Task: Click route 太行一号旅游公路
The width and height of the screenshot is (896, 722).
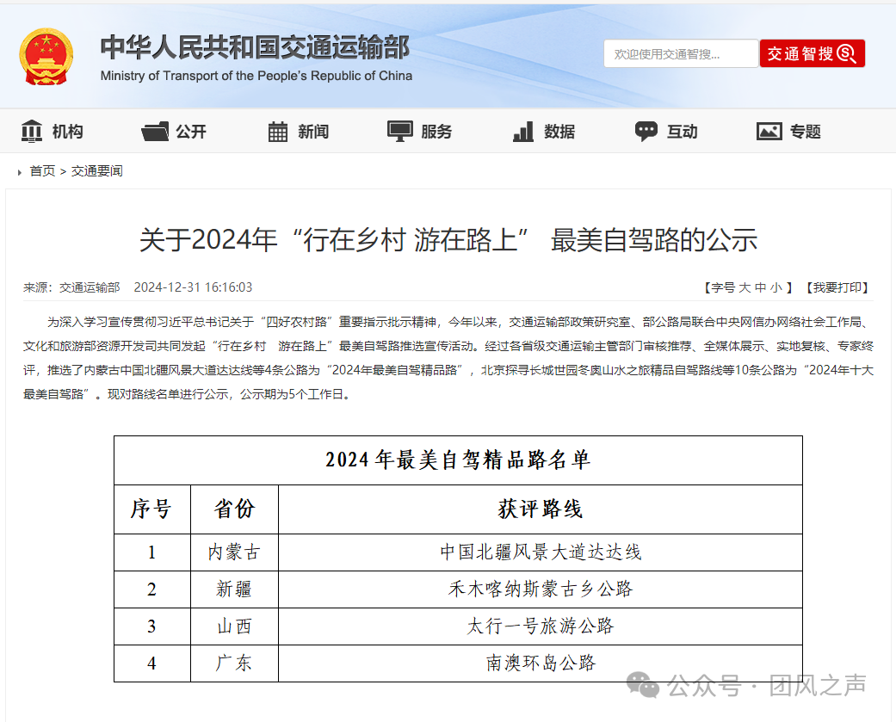Action: tap(541, 626)
